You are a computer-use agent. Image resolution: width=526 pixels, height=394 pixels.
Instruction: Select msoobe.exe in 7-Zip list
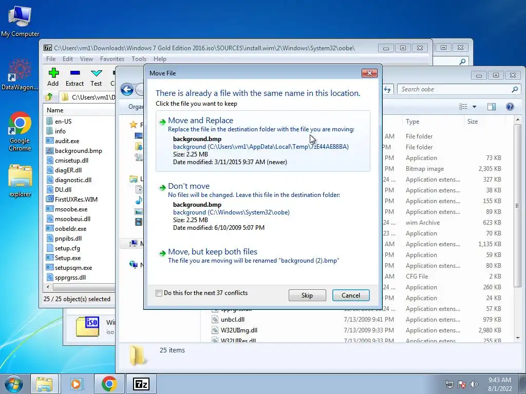pos(71,209)
